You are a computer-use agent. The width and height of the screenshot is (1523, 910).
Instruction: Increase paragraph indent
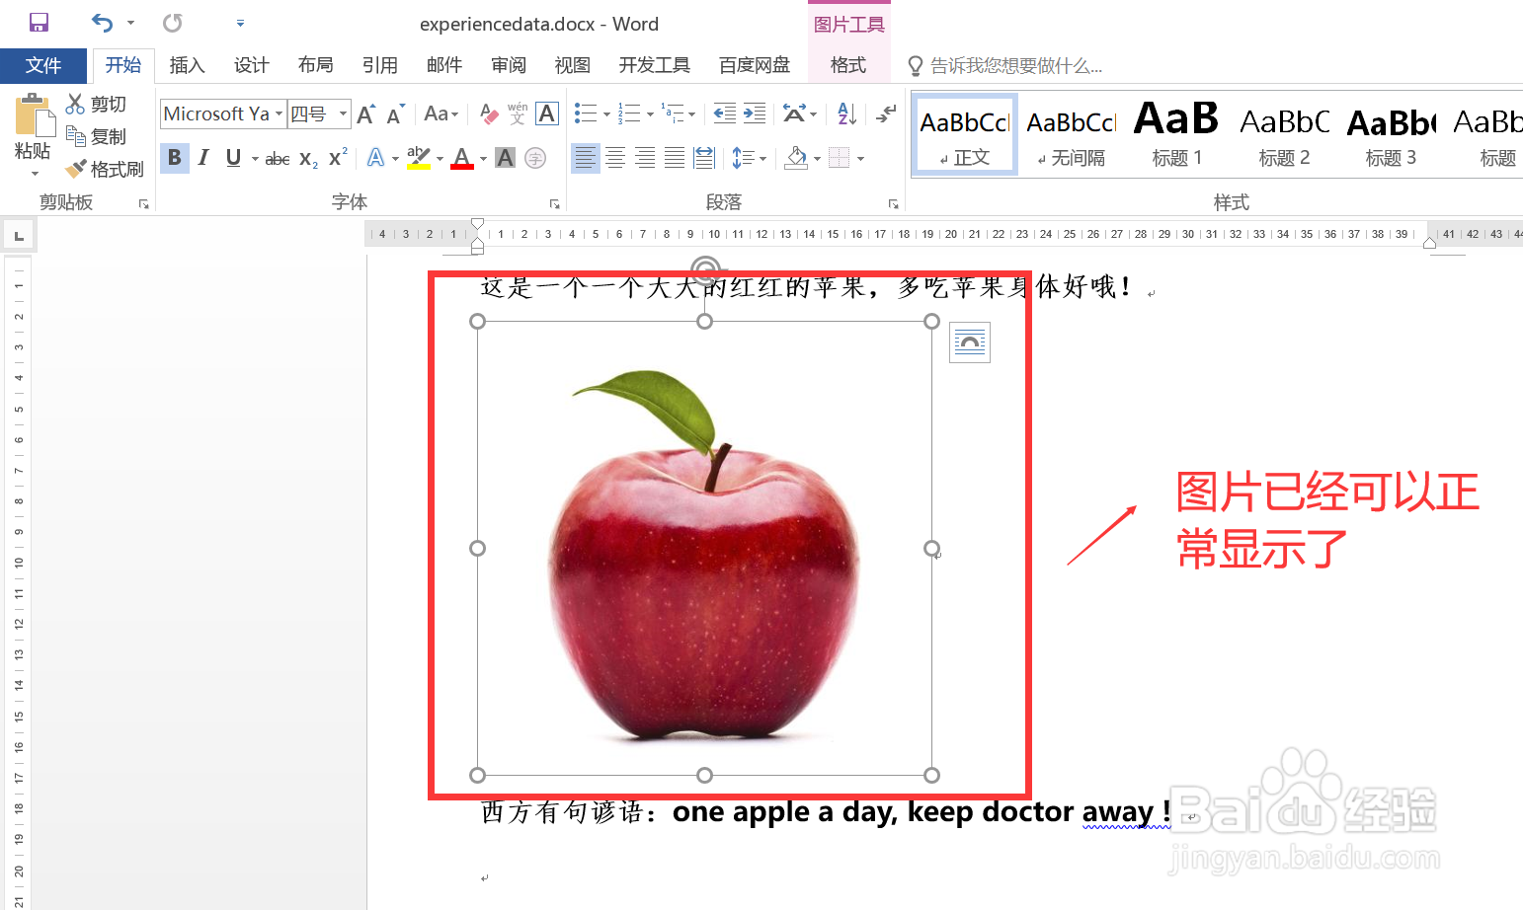coord(755,114)
